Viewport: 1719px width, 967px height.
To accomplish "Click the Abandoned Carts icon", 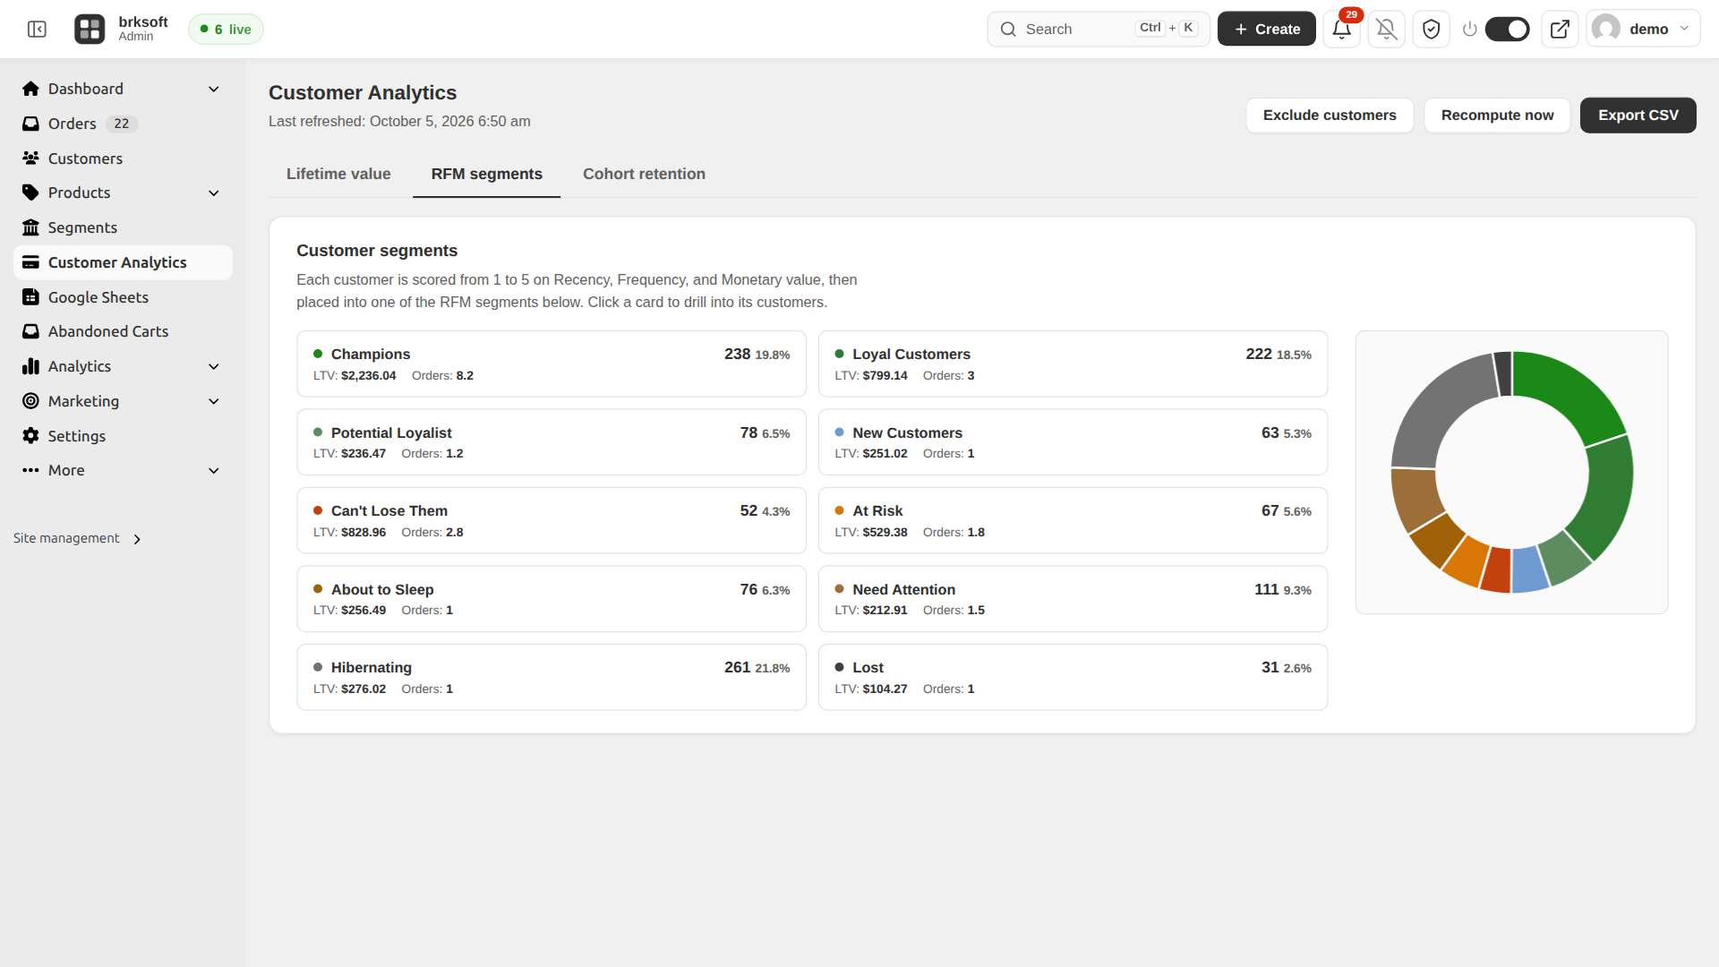I will pos(31,331).
